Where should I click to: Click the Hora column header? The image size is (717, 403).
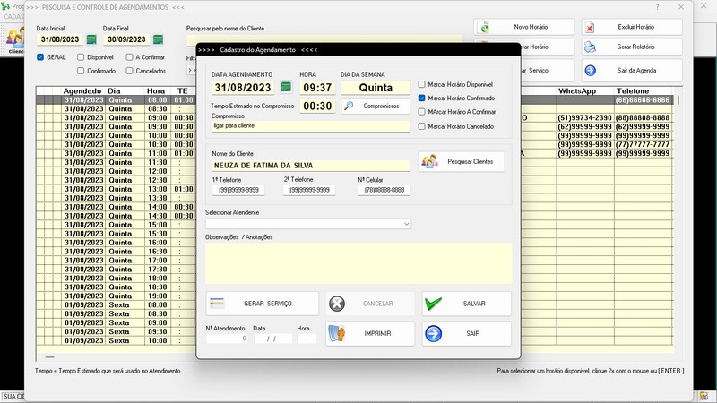pos(155,91)
